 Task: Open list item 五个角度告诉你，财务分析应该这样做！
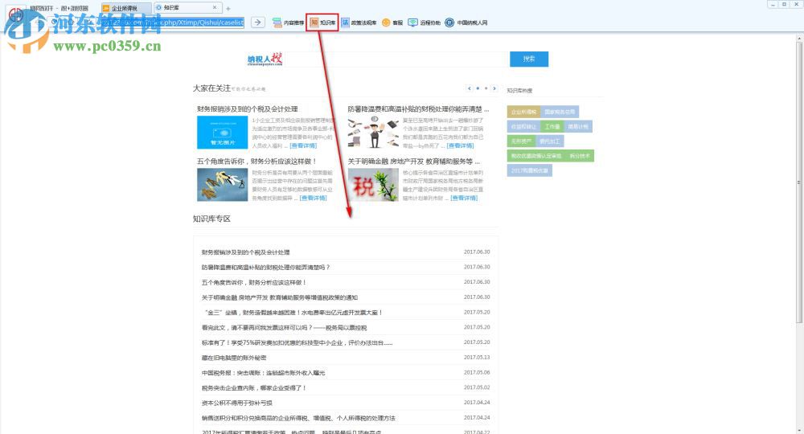pos(254,282)
